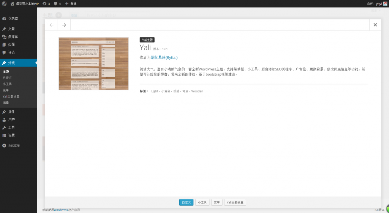The width and height of the screenshot is (389, 213).
Task: Open 评论 comments menu
Action: click(18, 52)
